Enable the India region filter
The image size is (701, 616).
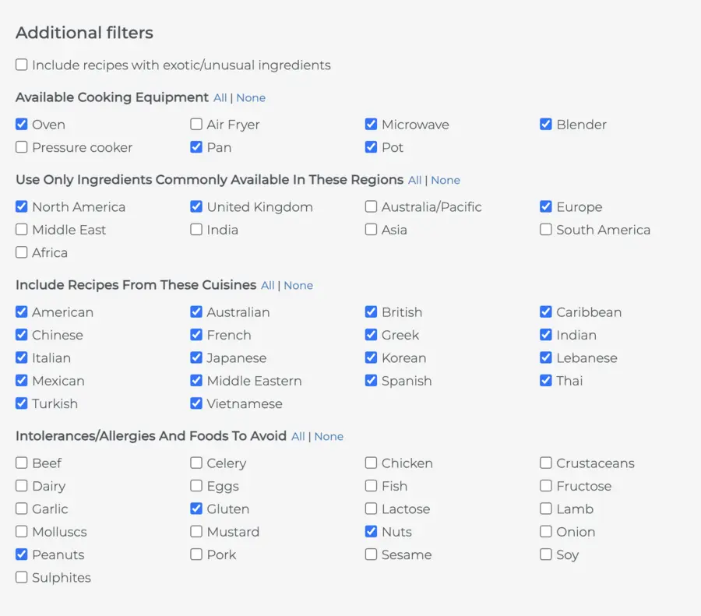[196, 230]
